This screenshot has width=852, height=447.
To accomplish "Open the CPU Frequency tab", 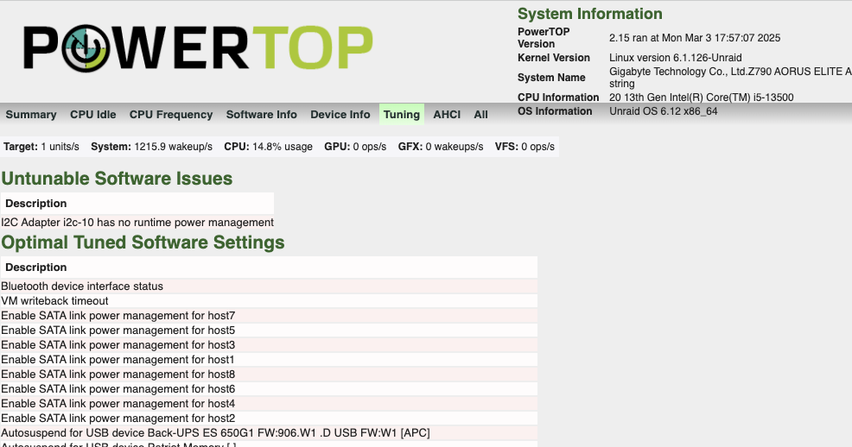I will click(170, 115).
